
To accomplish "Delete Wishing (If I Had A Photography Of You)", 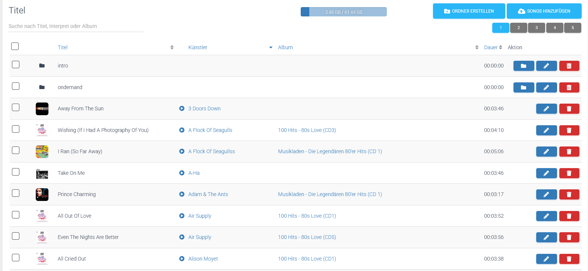I will 569,130.
